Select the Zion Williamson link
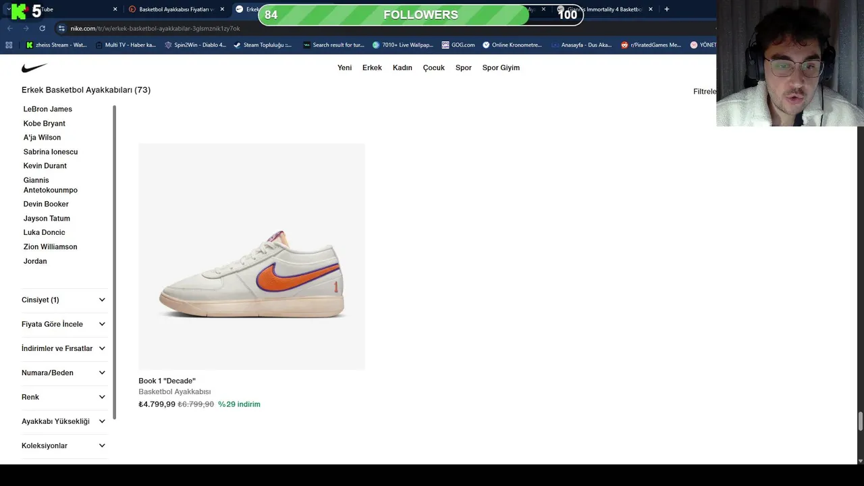 coord(50,246)
